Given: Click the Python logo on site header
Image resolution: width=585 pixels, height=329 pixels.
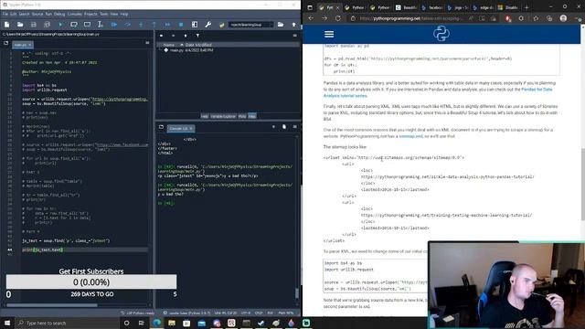Looking at the screenshot, I should point(441,34).
